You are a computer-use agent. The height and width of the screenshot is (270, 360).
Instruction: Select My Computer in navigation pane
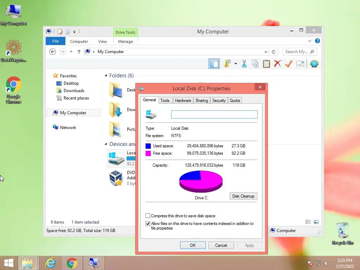coord(73,113)
